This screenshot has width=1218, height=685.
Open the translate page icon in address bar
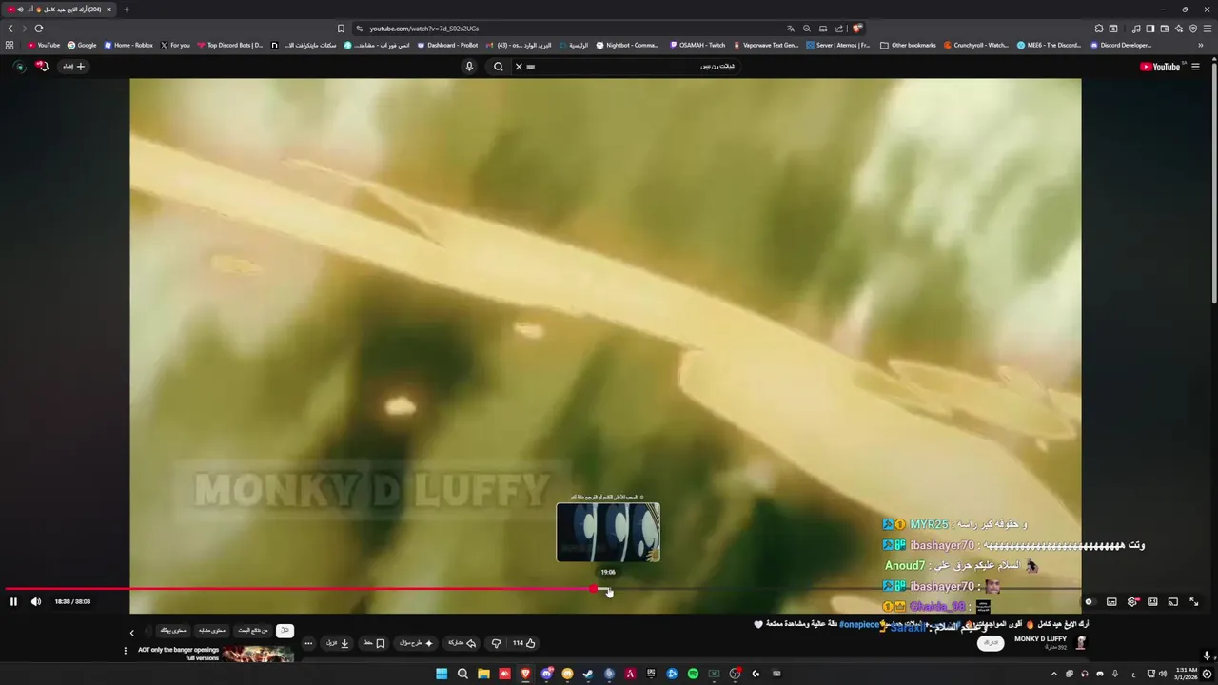(790, 29)
